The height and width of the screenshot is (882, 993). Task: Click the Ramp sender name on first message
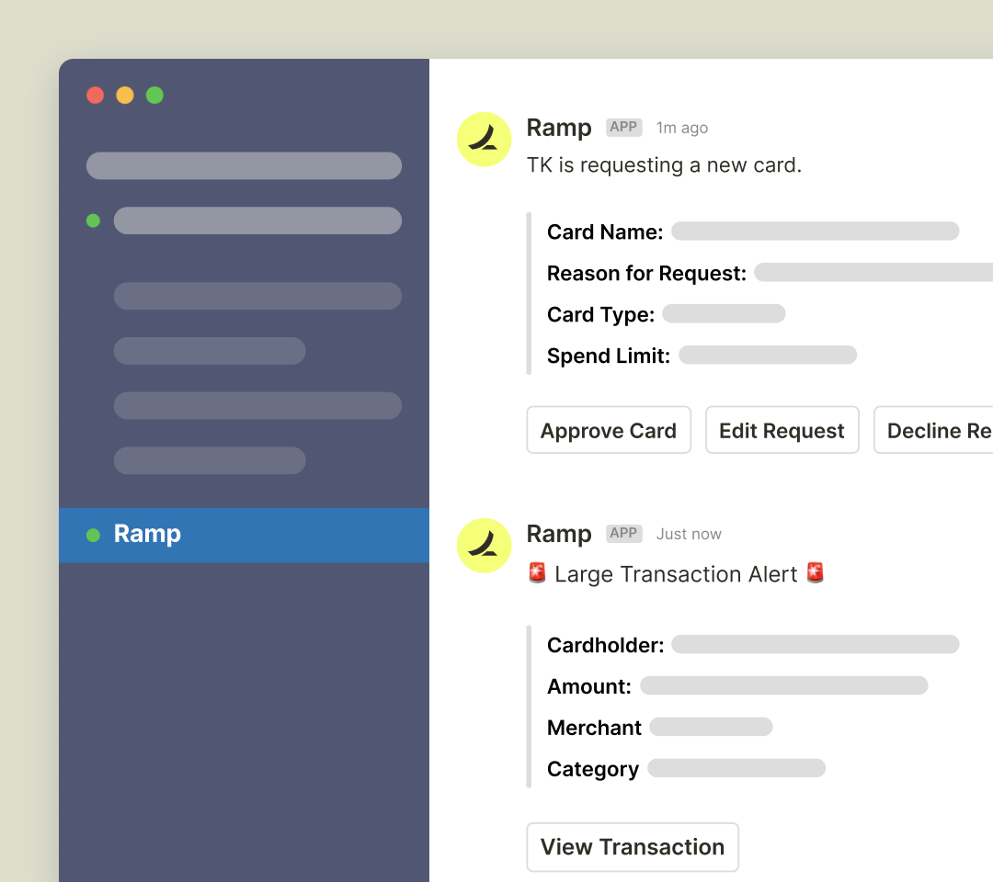coord(559,128)
